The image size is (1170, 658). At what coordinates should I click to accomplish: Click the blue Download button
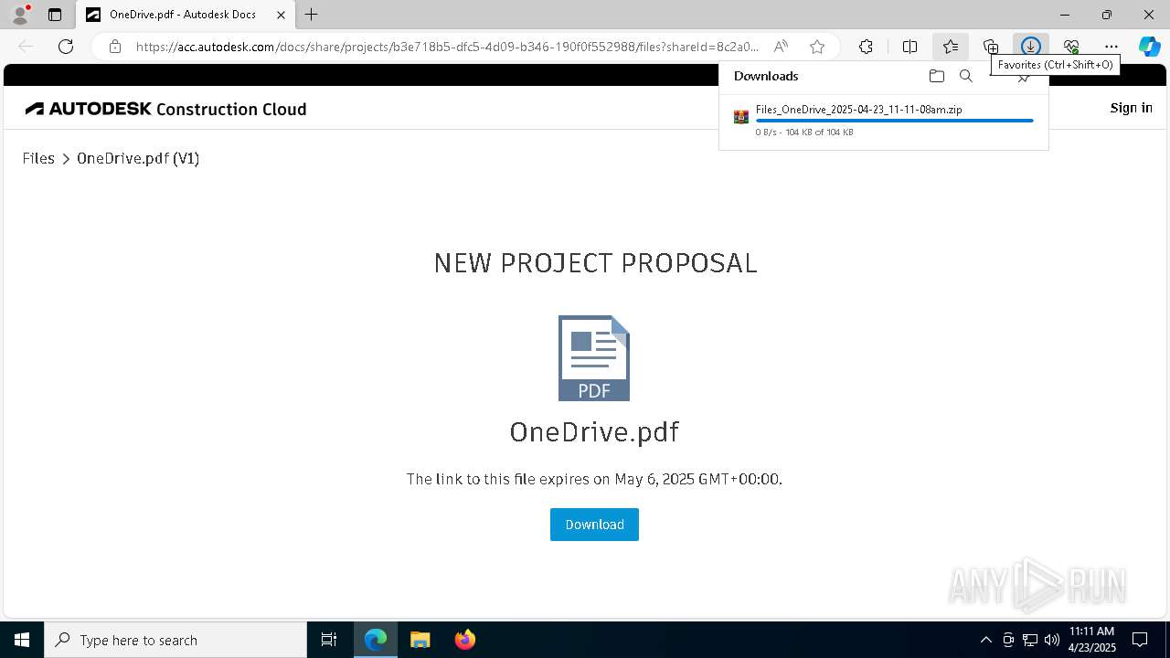[x=594, y=525]
